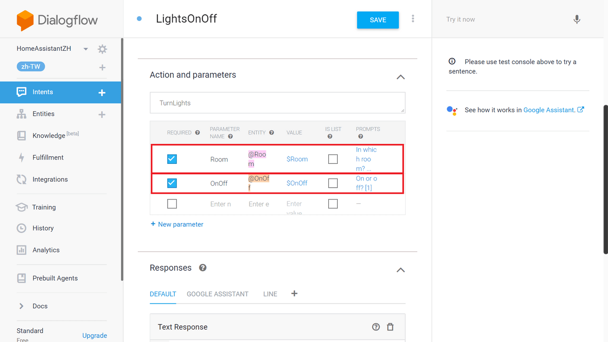This screenshot has height=342, width=608.
Task: Click the Required column help icon
Action: click(x=198, y=133)
